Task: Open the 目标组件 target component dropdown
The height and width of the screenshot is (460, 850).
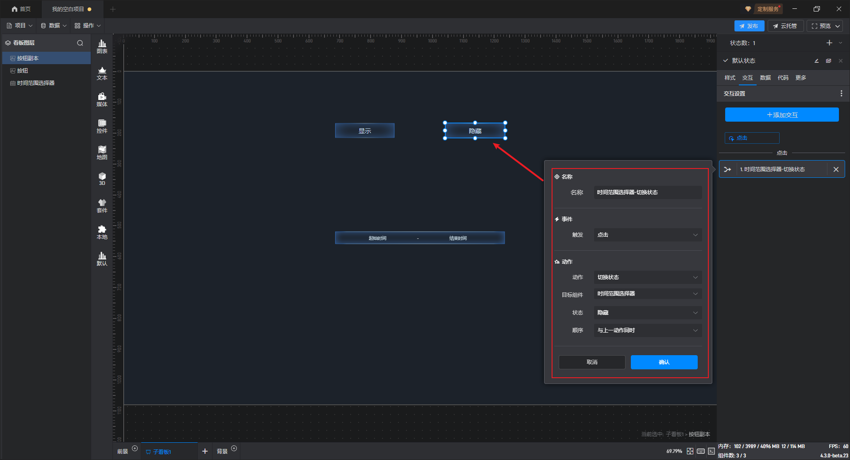Action: point(647,294)
